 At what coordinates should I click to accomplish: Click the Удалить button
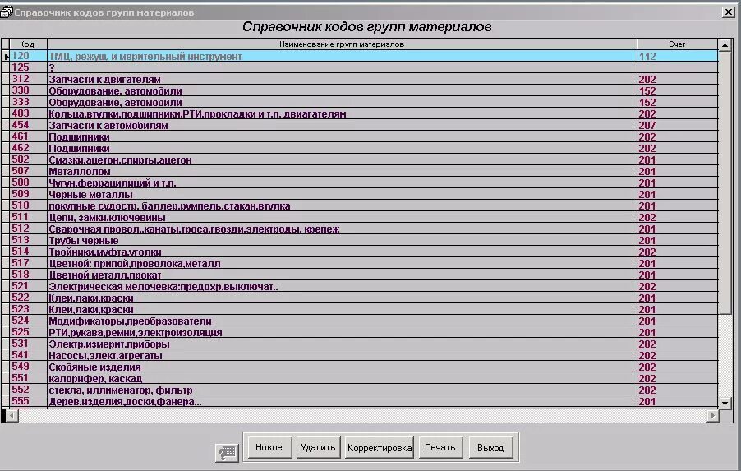click(318, 447)
